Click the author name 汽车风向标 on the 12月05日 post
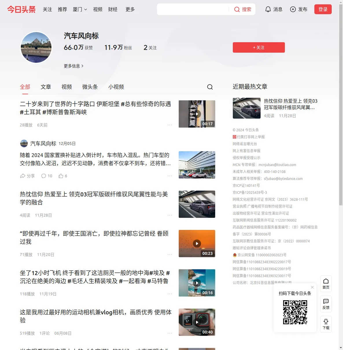This screenshot has width=343, height=350. click(43, 143)
